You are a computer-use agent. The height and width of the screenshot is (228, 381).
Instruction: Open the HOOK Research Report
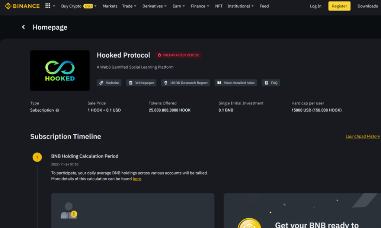click(x=185, y=83)
